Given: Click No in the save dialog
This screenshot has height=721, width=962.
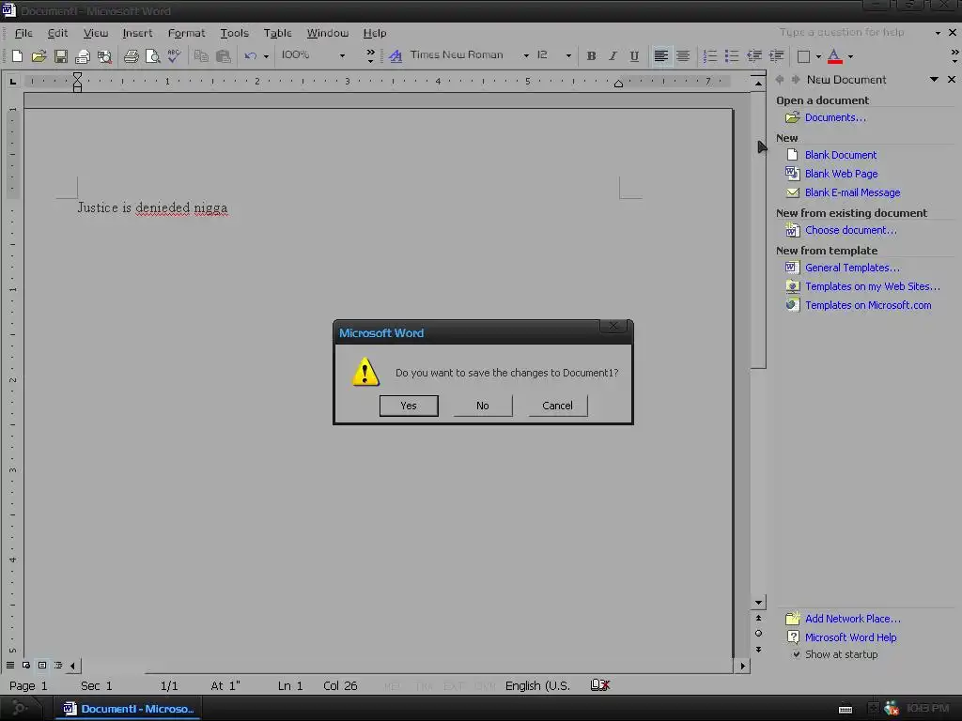Looking at the screenshot, I should click(x=483, y=406).
